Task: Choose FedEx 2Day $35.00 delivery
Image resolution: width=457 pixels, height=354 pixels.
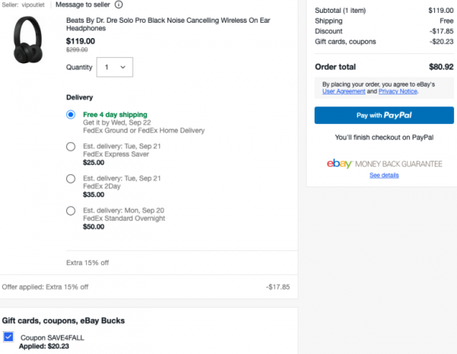Action: click(71, 179)
